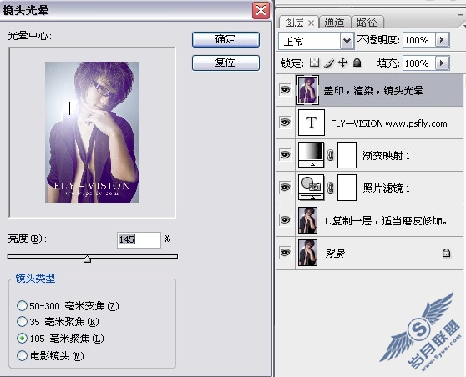Click the lock all padlock icon
Image resolution: width=466 pixels, height=377 pixels.
(357, 63)
